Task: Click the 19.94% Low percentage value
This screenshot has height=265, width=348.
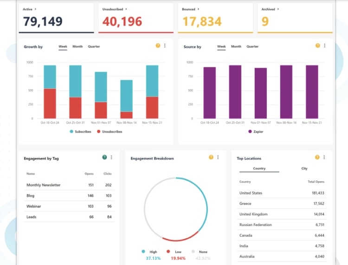Action: pyautogui.click(x=178, y=259)
